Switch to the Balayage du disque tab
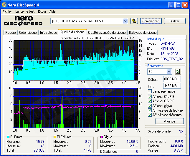 [143, 33]
